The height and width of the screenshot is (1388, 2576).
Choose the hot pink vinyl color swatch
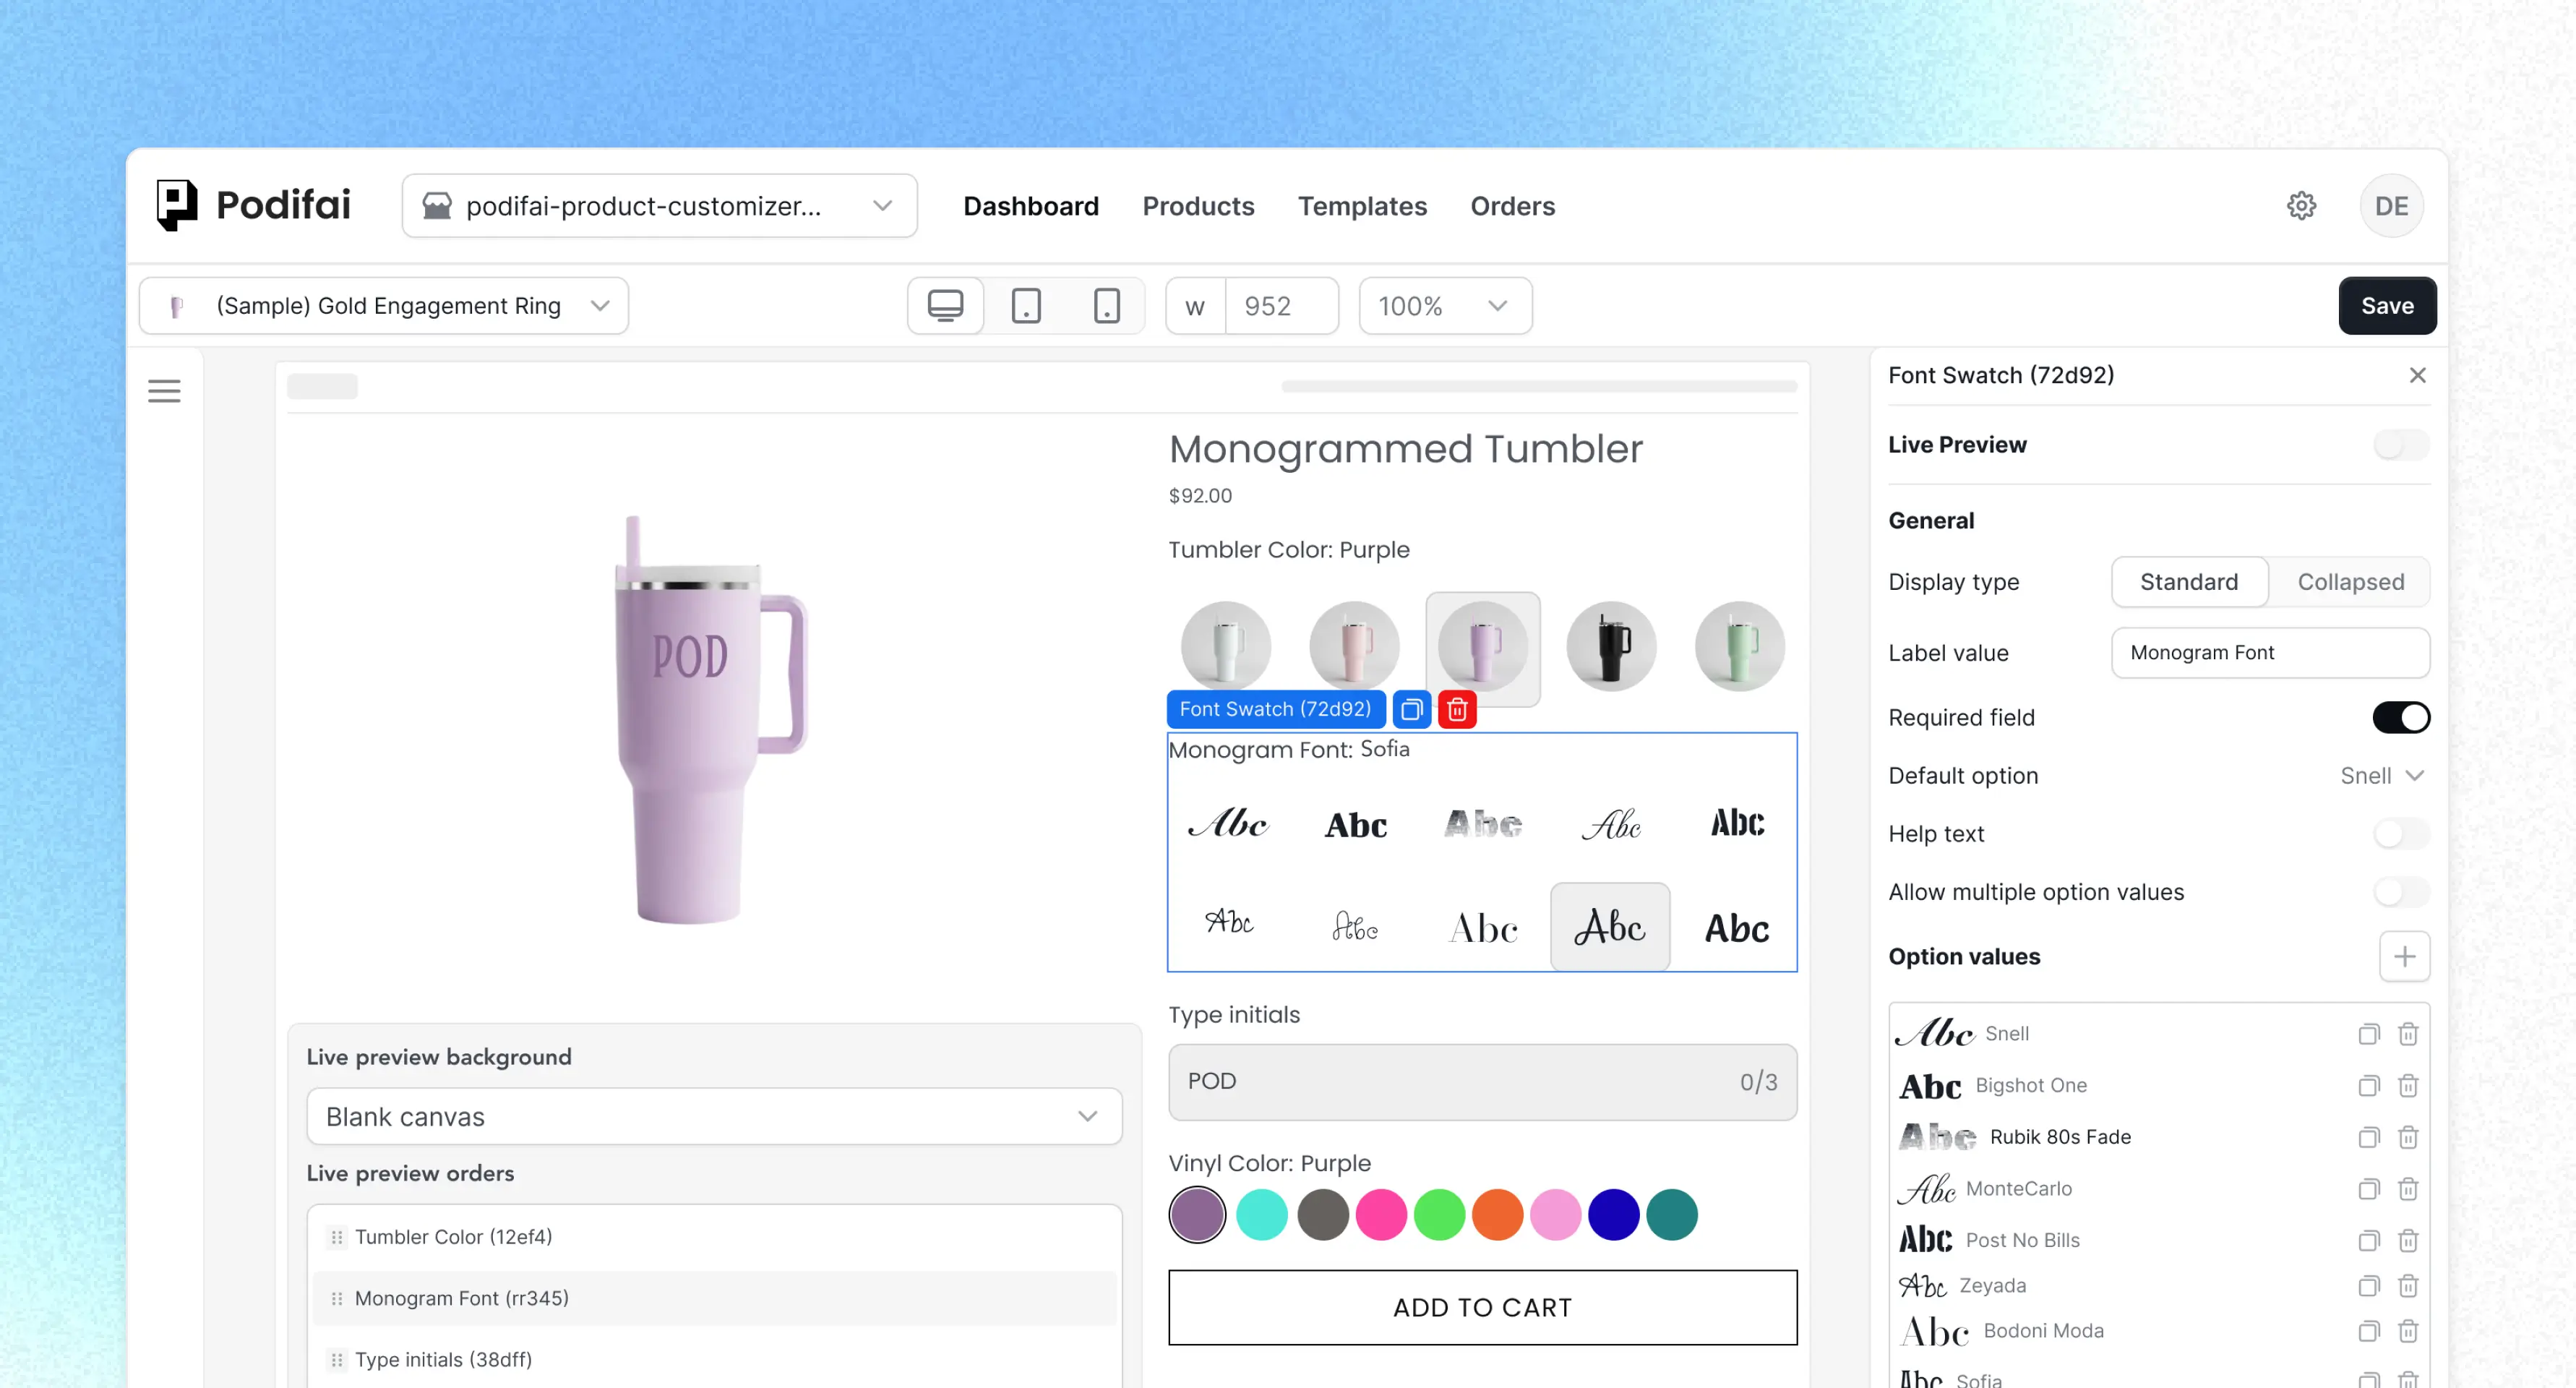tap(1381, 1216)
